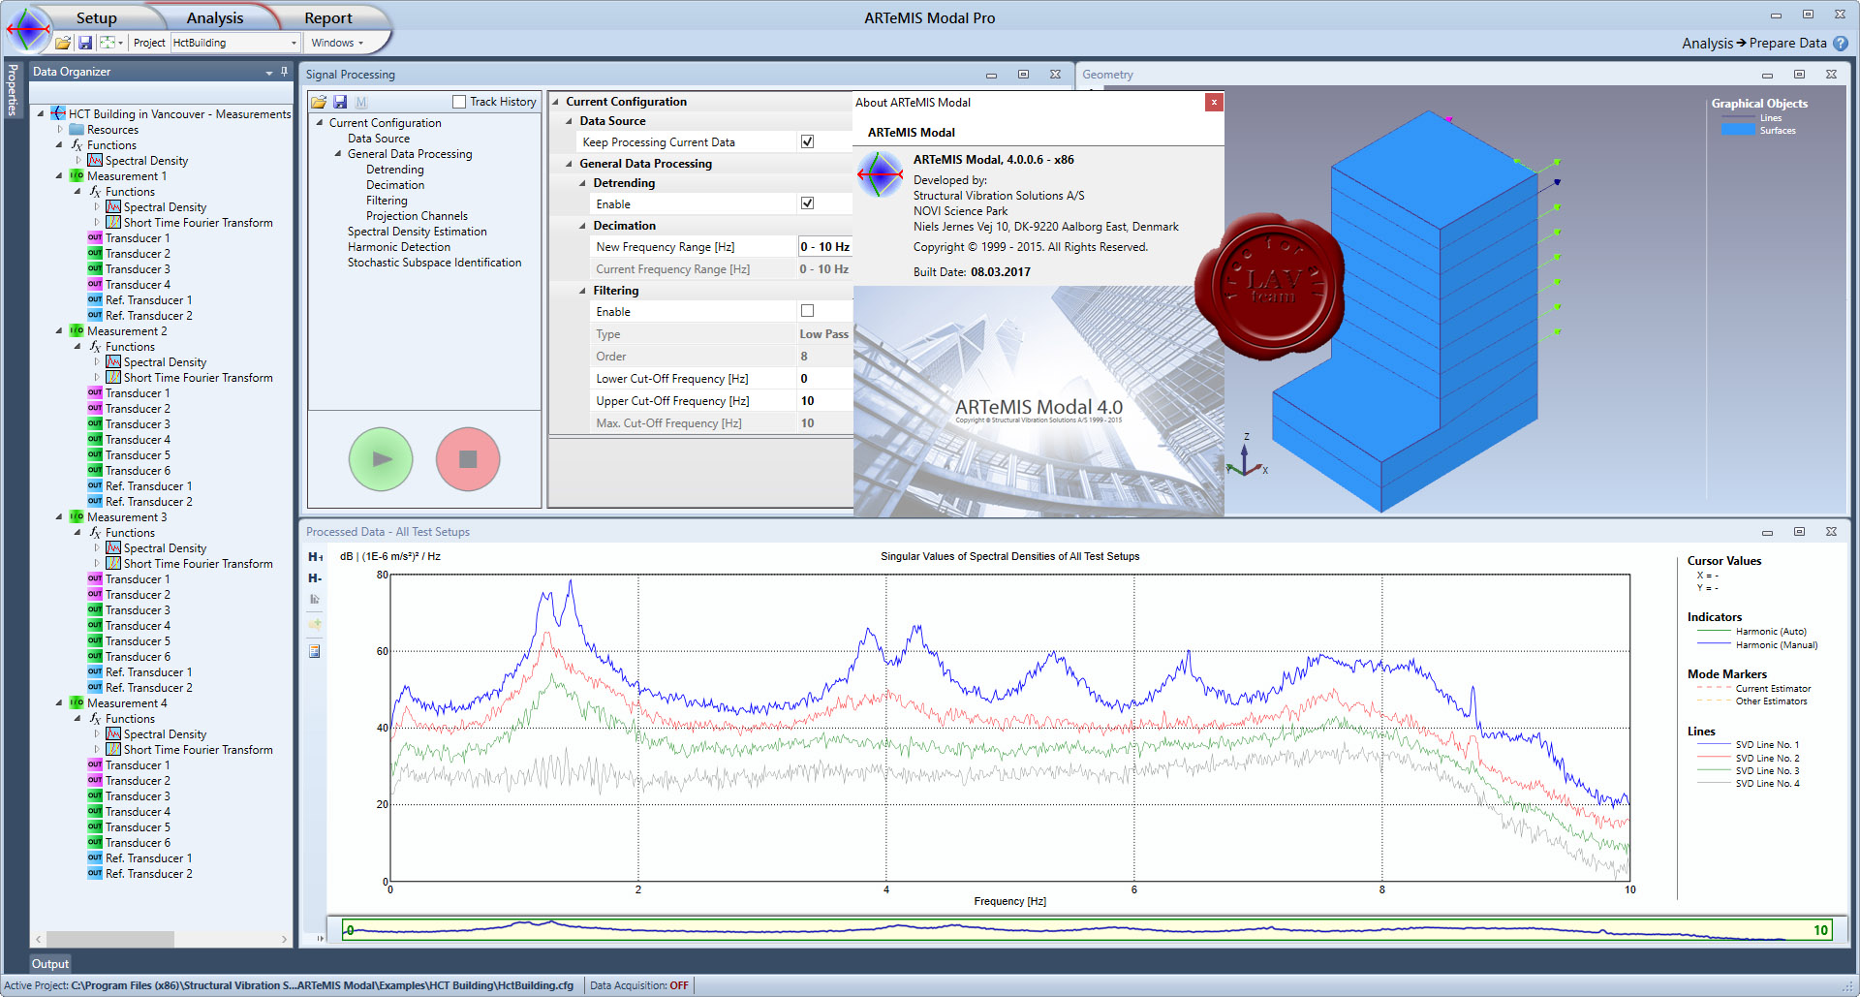1860x997 pixels.
Task: Open the Analysis Prepare Data help icon
Action: coord(1841,44)
